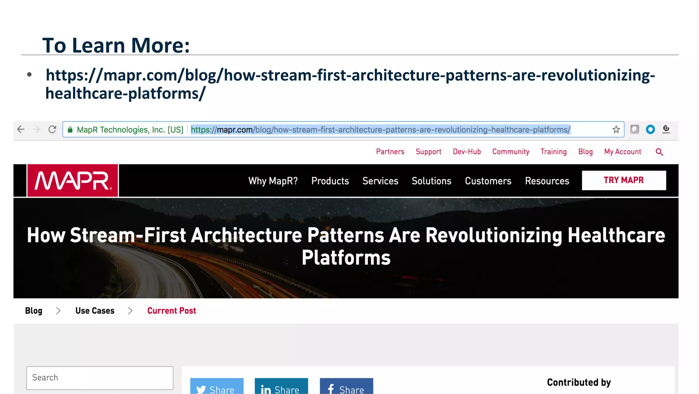Open the Products menu

(330, 181)
